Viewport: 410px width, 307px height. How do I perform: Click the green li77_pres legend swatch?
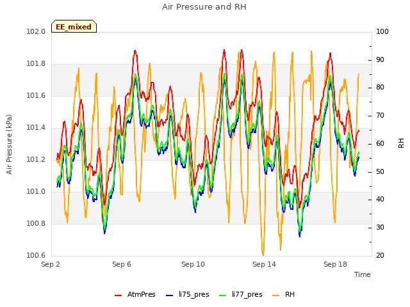pos(223,295)
